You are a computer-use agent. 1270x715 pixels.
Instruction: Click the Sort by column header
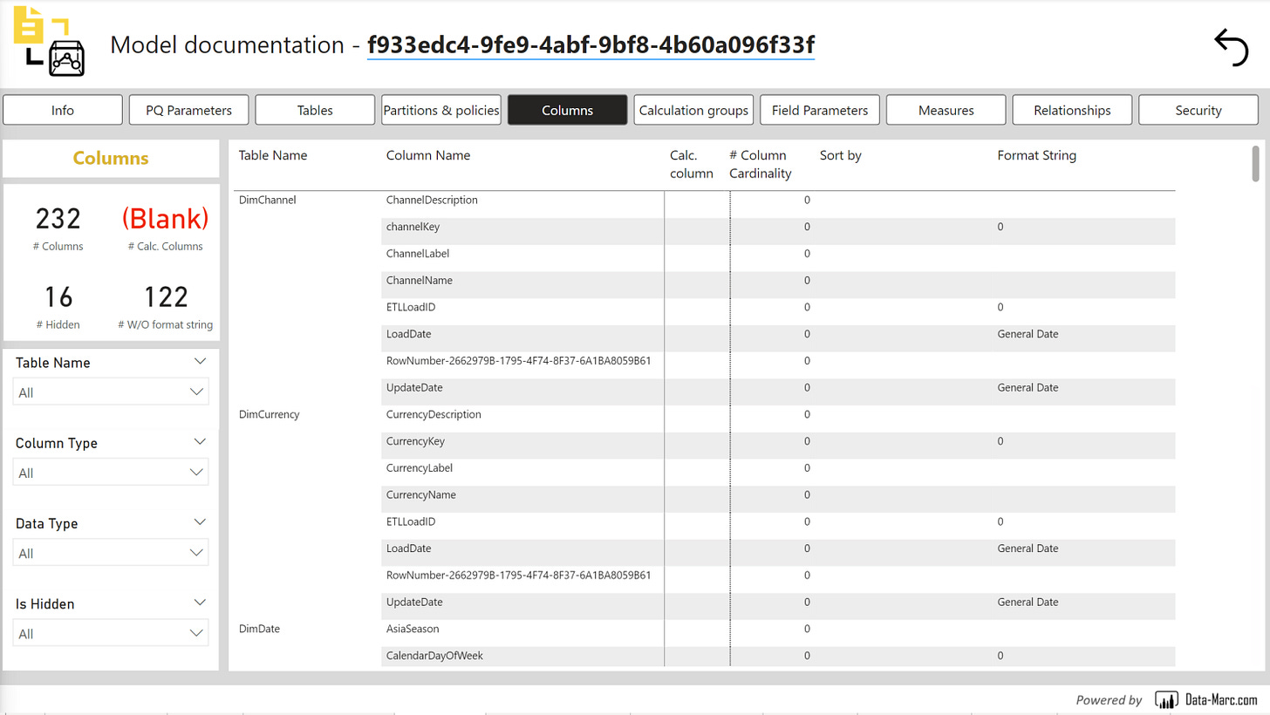[x=841, y=155]
